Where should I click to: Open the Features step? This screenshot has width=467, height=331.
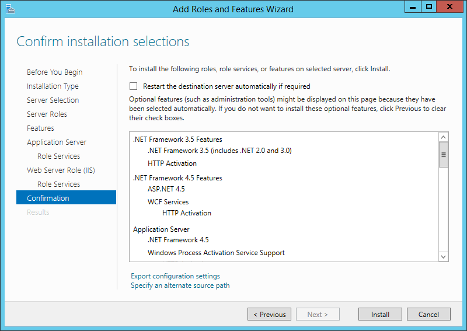40,128
